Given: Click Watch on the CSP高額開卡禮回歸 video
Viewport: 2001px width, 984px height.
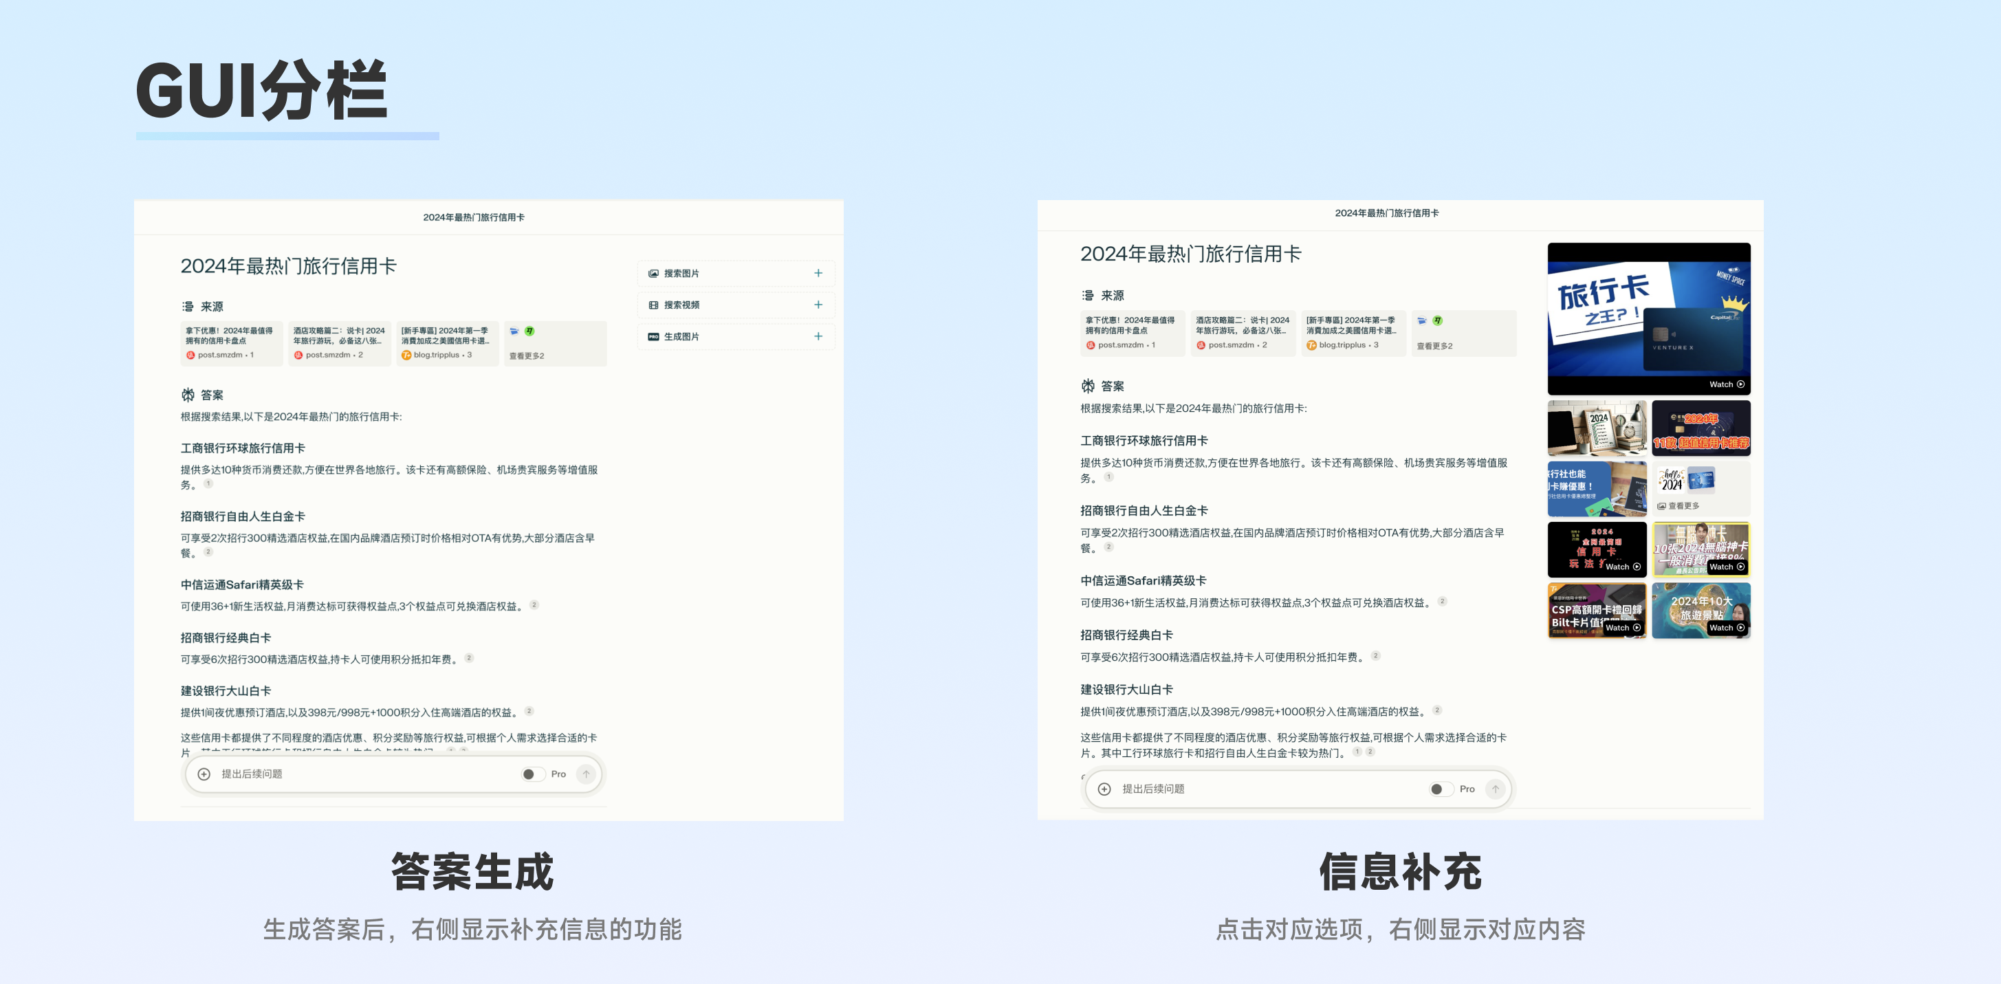Looking at the screenshot, I should click(x=1623, y=628).
